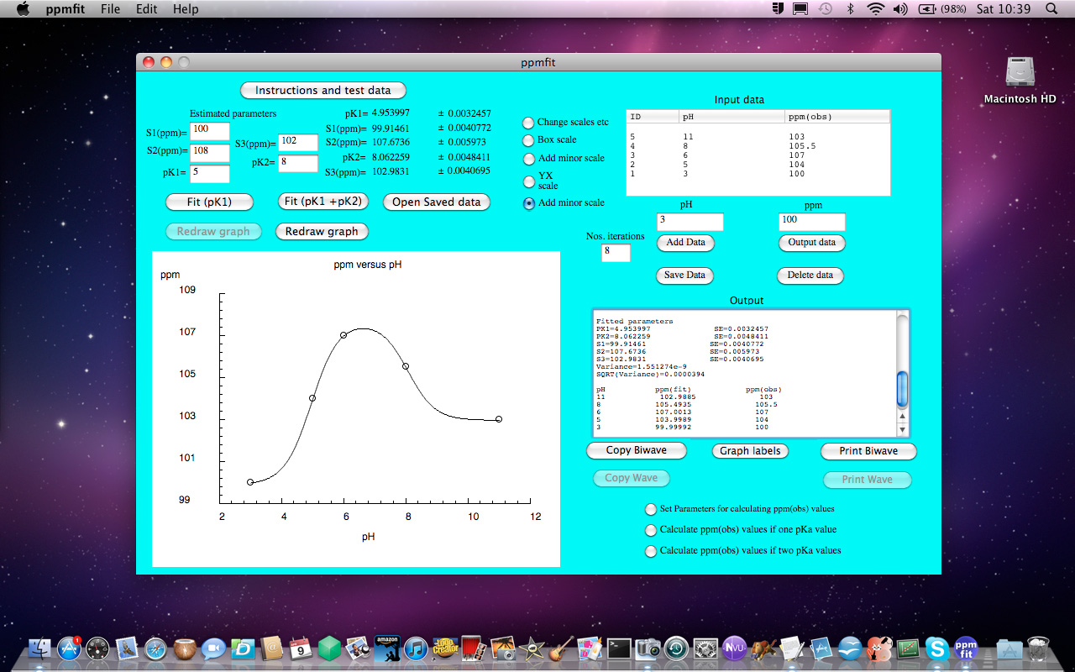Open the Grapher icon in the Dock
Image resolution: width=1075 pixels, height=672 pixels.
click(909, 648)
